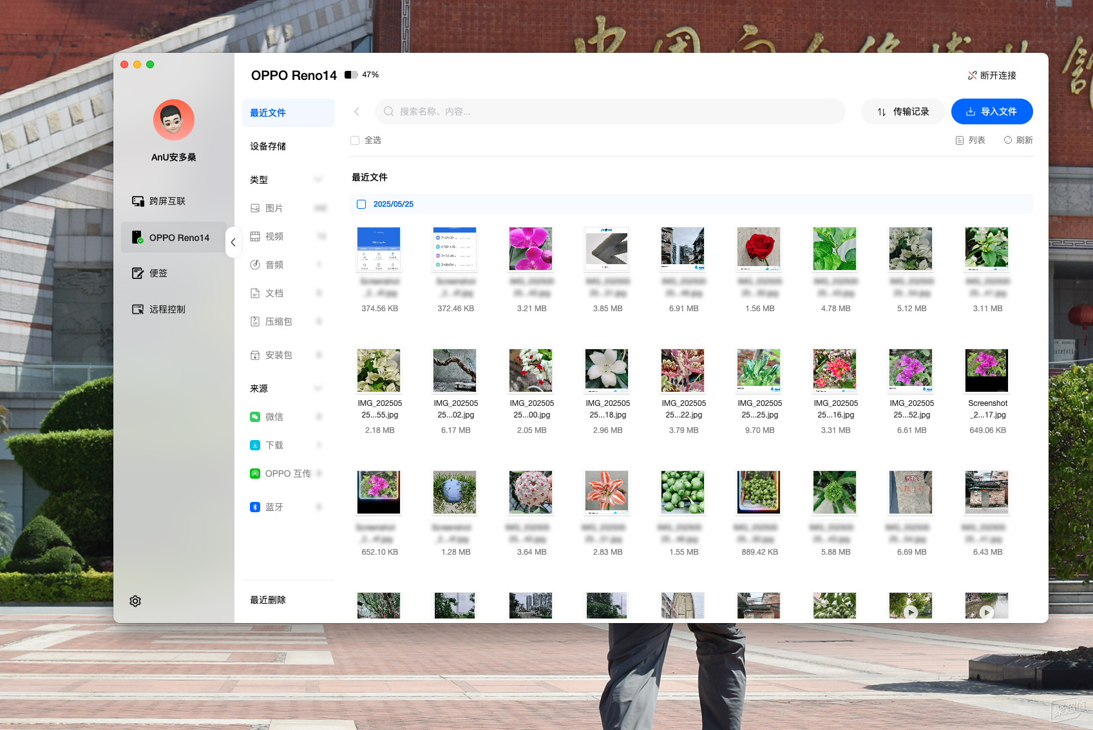Collapse the file category panel arrow
1093x730 pixels.
[233, 242]
